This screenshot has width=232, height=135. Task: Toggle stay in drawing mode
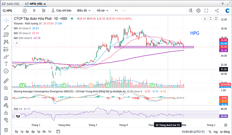[x=6, y=105]
